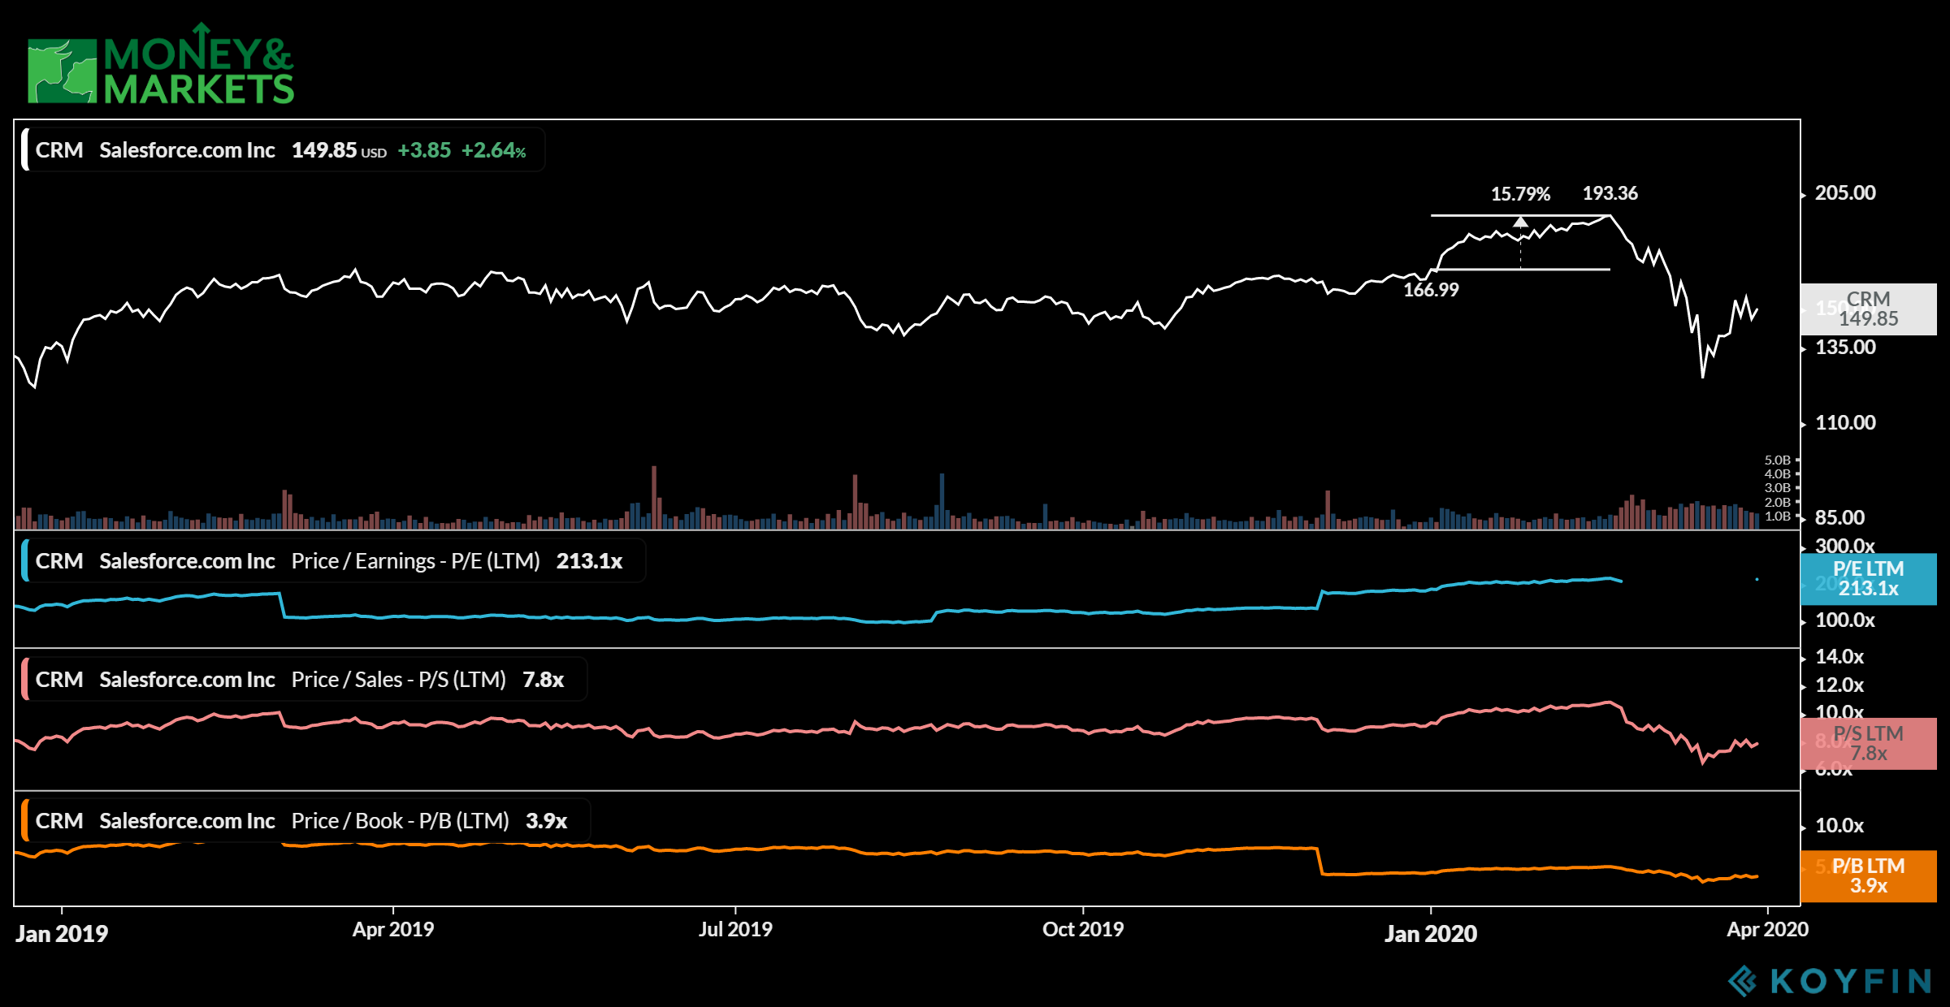Click the MONEY& MARKETS title text
Viewport: 1950px width, 1007px height.
[199, 65]
